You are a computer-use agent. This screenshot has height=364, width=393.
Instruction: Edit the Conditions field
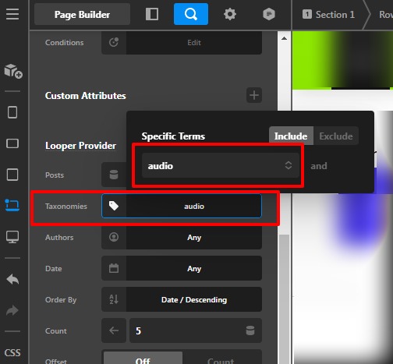tap(194, 42)
